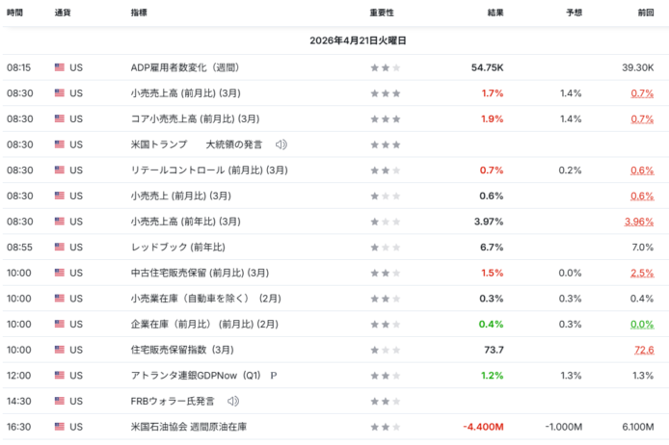Click the importance stars for the ADP雇用者数変化 row
Image resolution: width=669 pixels, height=445 pixels.
click(386, 67)
